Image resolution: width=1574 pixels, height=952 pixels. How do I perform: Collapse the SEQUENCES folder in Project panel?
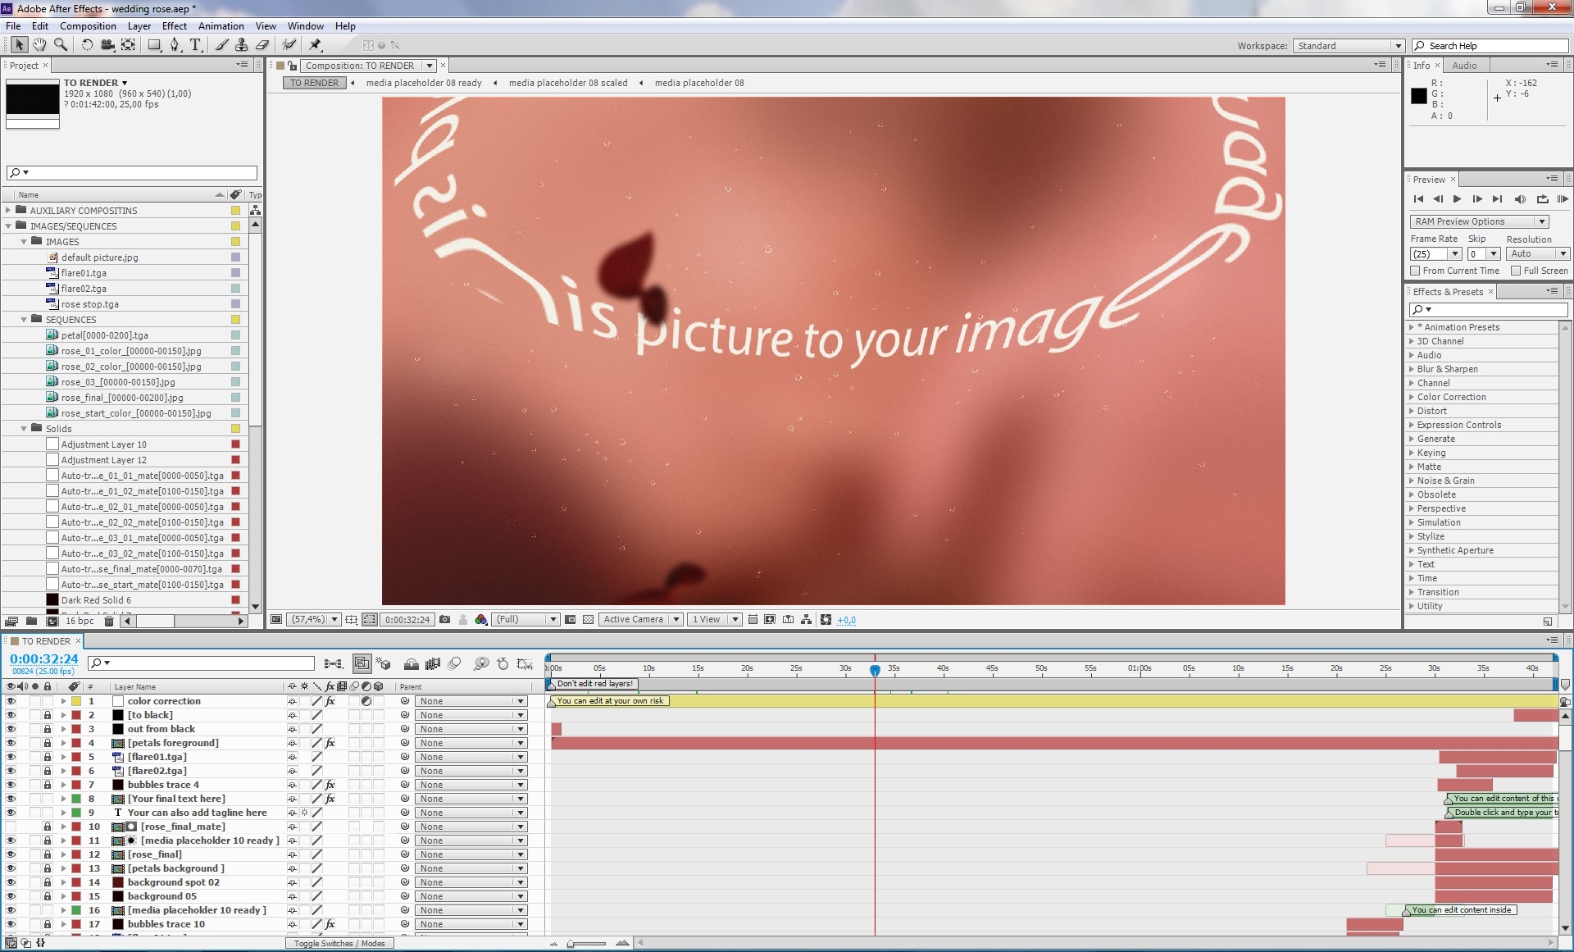pyautogui.click(x=24, y=320)
